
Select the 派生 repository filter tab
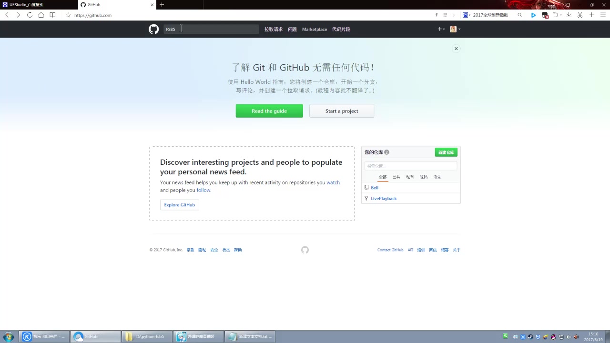(437, 177)
